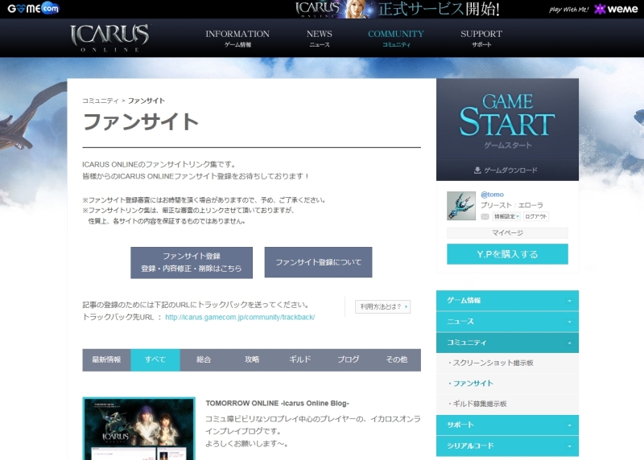This screenshot has width=644, height=460.
Task: Click the GameCom logo
Action: [33, 8]
